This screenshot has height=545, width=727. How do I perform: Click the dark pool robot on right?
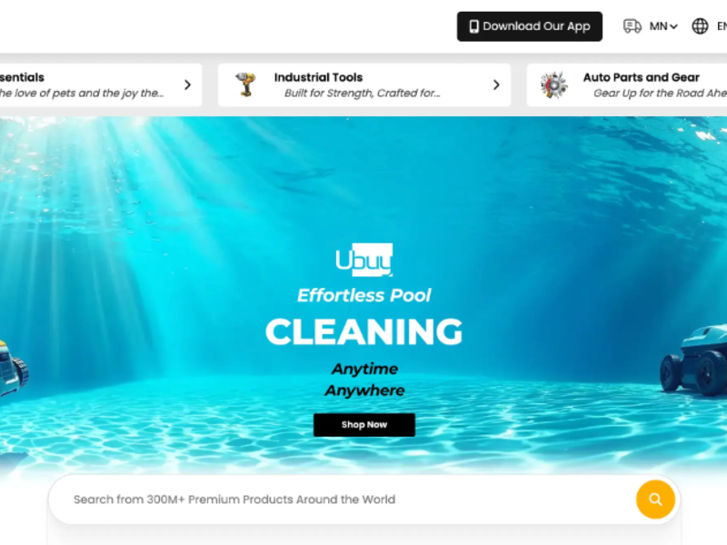[693, 360]
